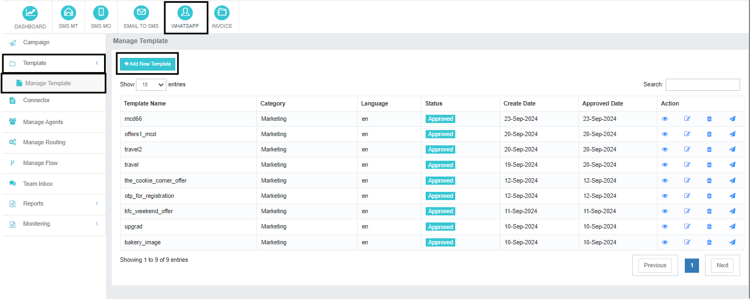The height and width of the screenshot is (299, 750).
Task: Go to the Next page
Action: coord(722,265)
